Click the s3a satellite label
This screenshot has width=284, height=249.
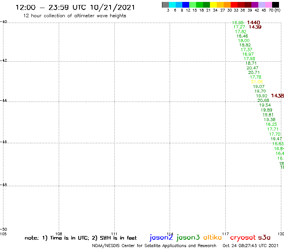coord(264,238)
